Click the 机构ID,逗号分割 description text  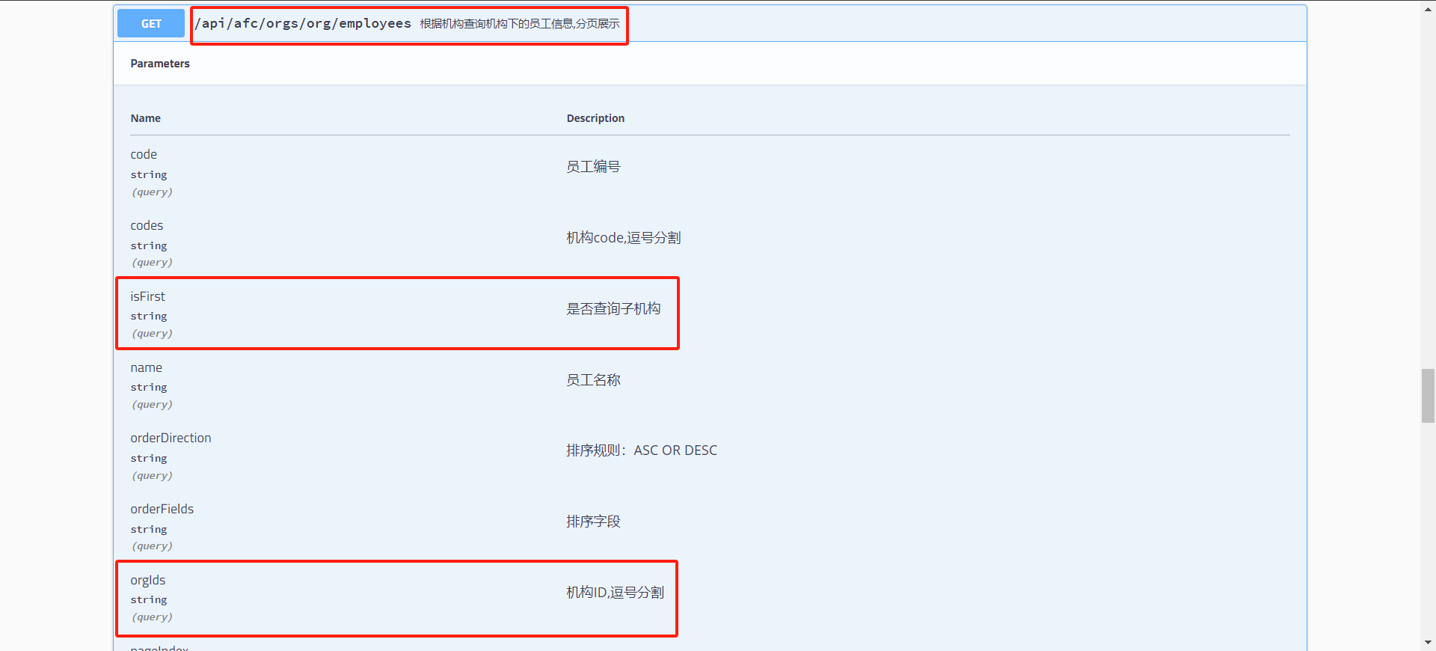click(615, 593)
